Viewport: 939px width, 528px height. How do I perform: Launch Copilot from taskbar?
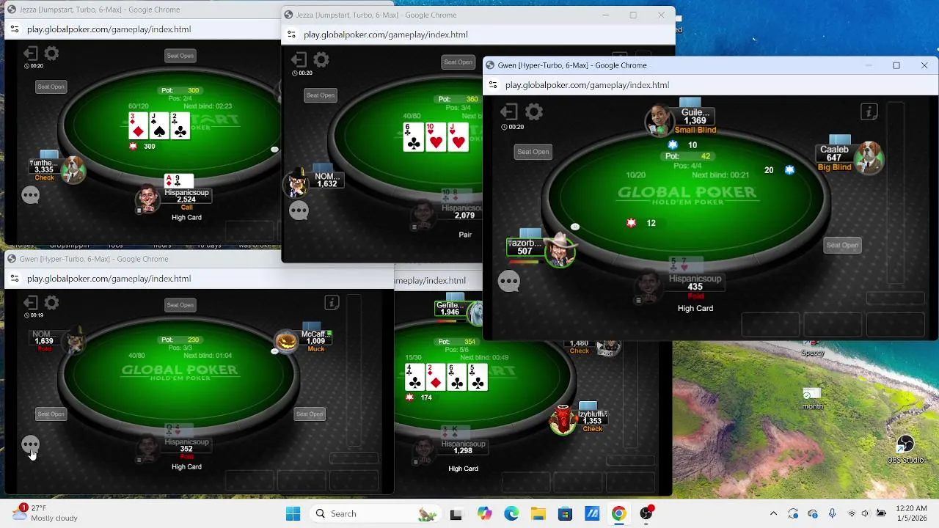484,513
